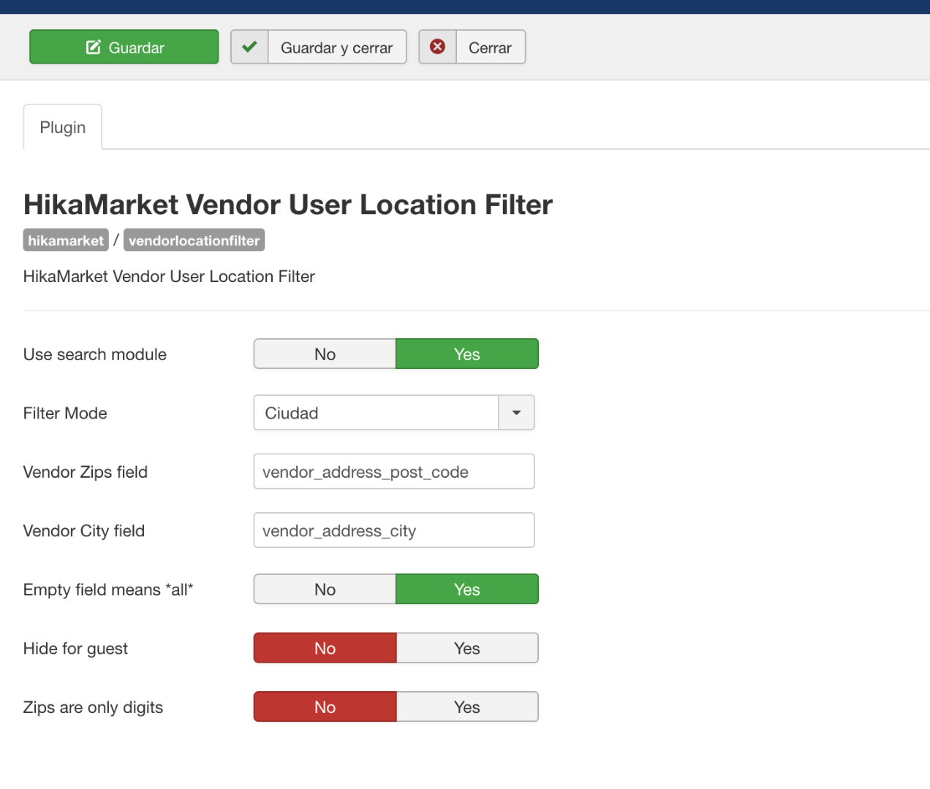Click the red X close icon
This screenshot has height=789, width=930.
(437, 47)
